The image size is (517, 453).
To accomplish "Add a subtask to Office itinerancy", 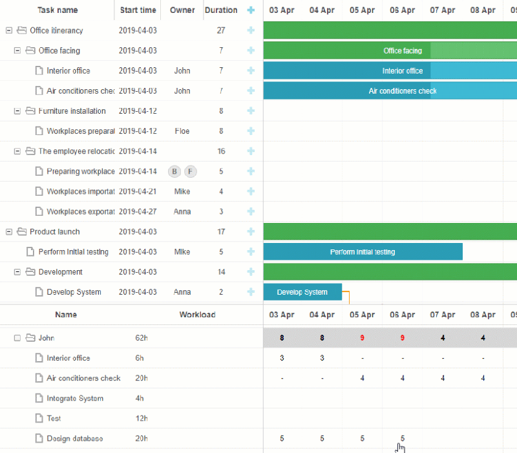I will point(251,30).
